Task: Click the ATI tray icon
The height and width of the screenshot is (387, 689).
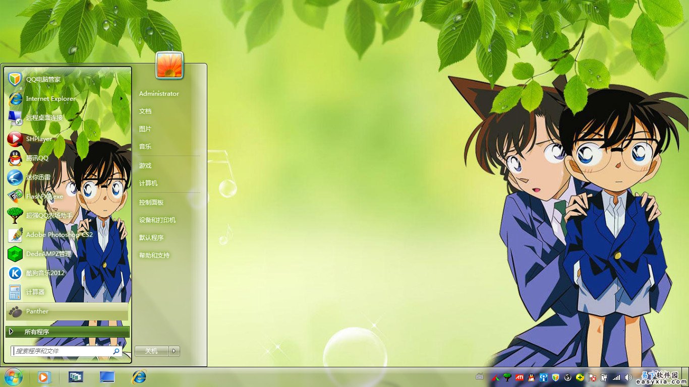Action: pos(519,377)
